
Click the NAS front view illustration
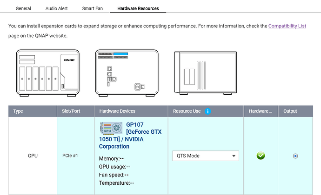tap(48, 73)
